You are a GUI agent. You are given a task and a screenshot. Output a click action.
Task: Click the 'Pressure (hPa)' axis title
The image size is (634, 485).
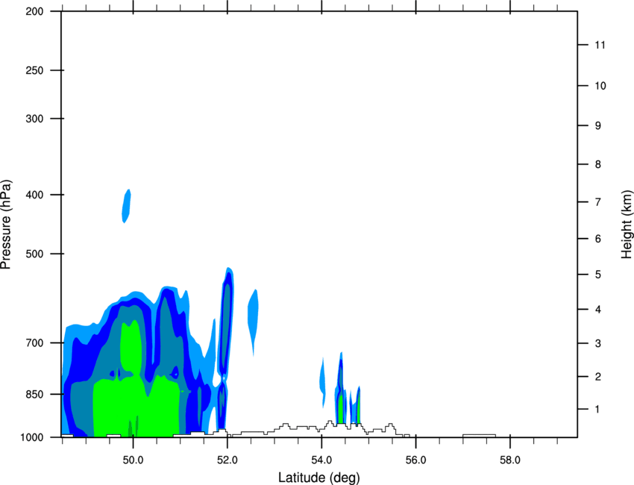click(x=6, y=225)
